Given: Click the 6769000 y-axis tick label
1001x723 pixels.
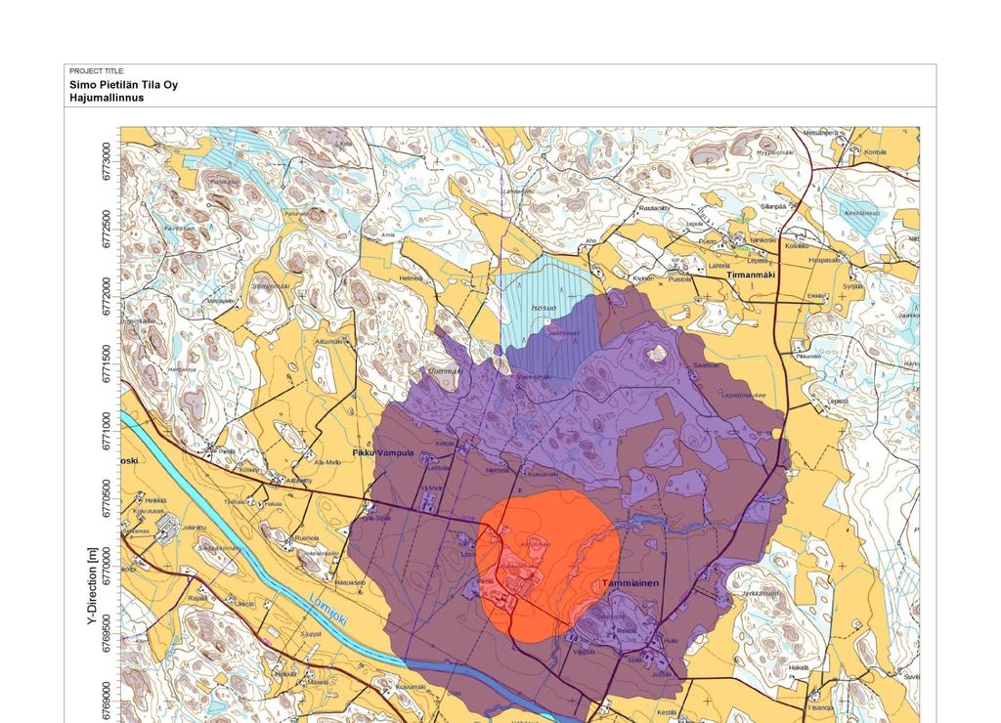Looking at the screenshot, I should (x=107, y=701).
